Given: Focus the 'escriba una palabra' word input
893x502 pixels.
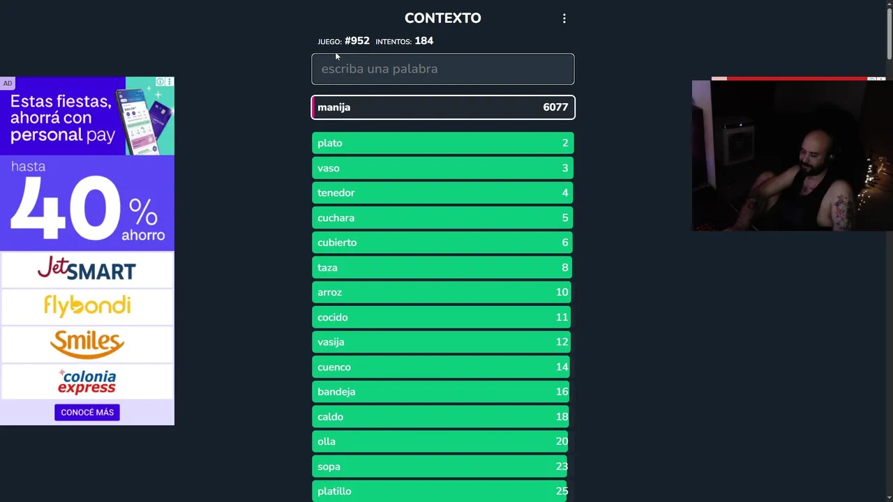Looking at the screenshot, I should pyautogui.click(x=442, y=69).
